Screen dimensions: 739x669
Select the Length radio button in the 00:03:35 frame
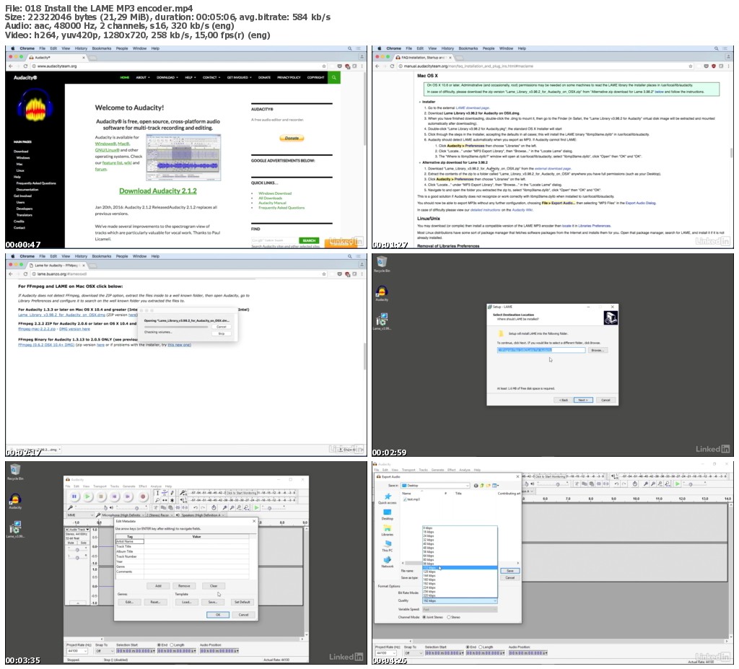[172, 645]
